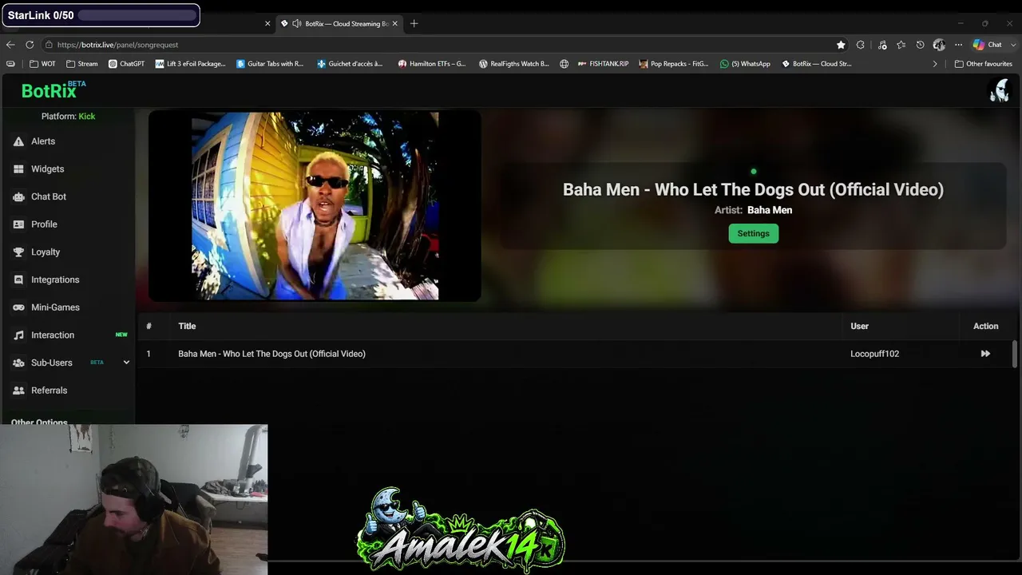Open the user avatar at top right of BotRix

click(x=999, y=90)
